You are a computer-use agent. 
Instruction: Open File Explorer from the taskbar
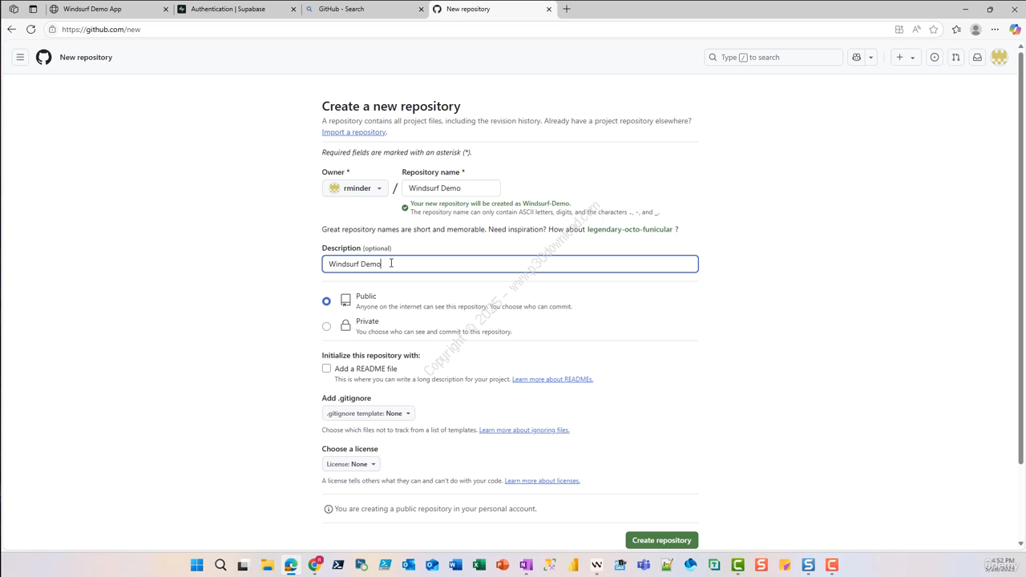coord(267,565)
